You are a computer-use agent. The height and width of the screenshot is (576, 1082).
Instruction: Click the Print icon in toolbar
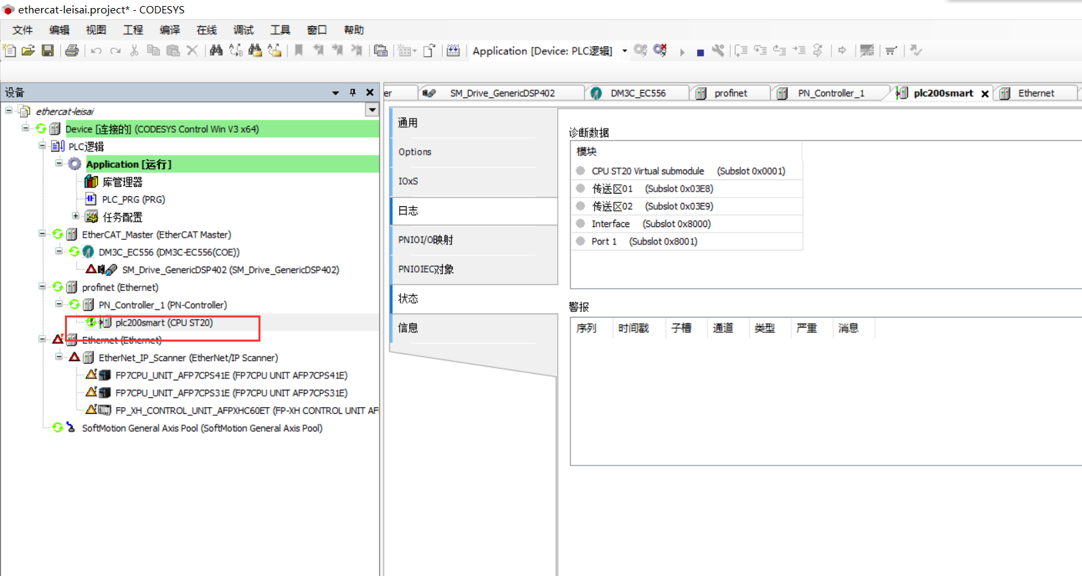(x=72, y=51)
